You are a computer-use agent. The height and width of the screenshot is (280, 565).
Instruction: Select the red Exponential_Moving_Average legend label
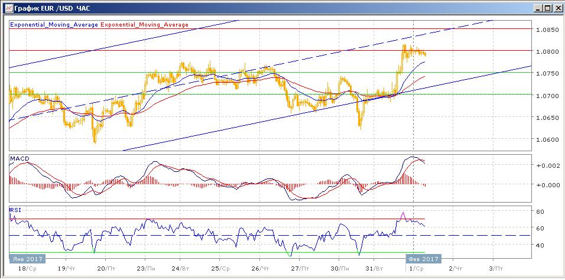click(x=144, y=24)
